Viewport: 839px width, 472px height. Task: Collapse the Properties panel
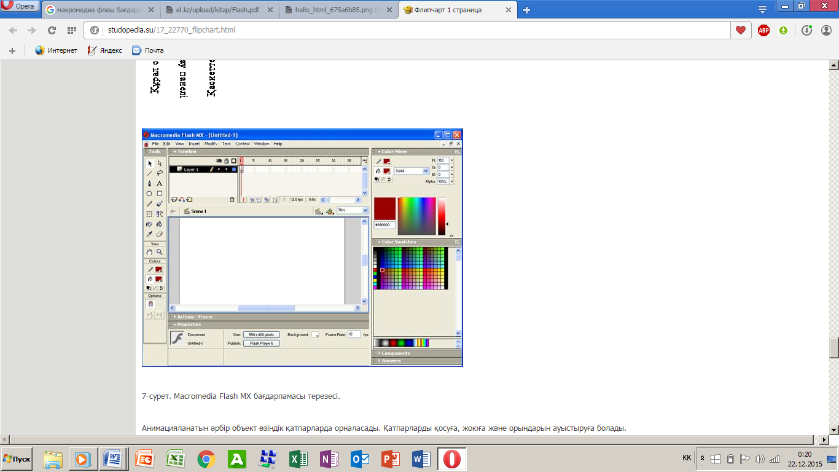pos(175,324)
